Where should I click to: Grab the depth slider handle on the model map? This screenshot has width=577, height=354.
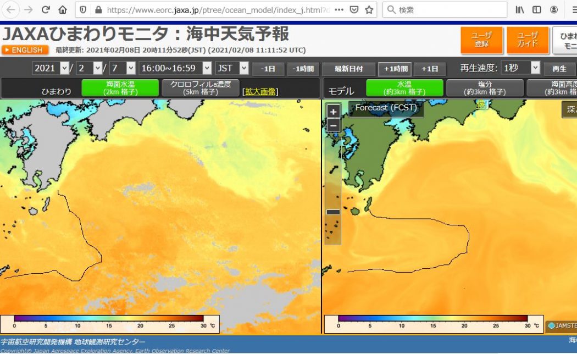[333, 212]
